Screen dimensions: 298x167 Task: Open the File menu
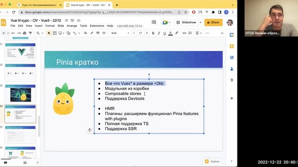(x=13, y=26)
